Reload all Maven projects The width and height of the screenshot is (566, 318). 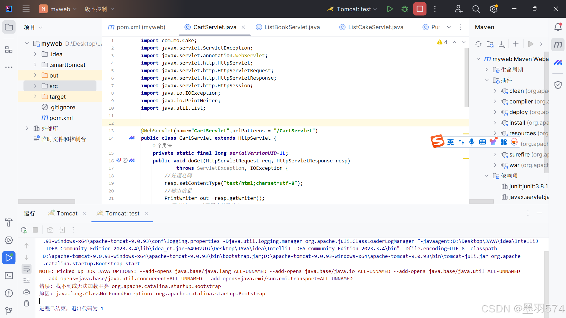pyautogui.click(x=478, y=44)
